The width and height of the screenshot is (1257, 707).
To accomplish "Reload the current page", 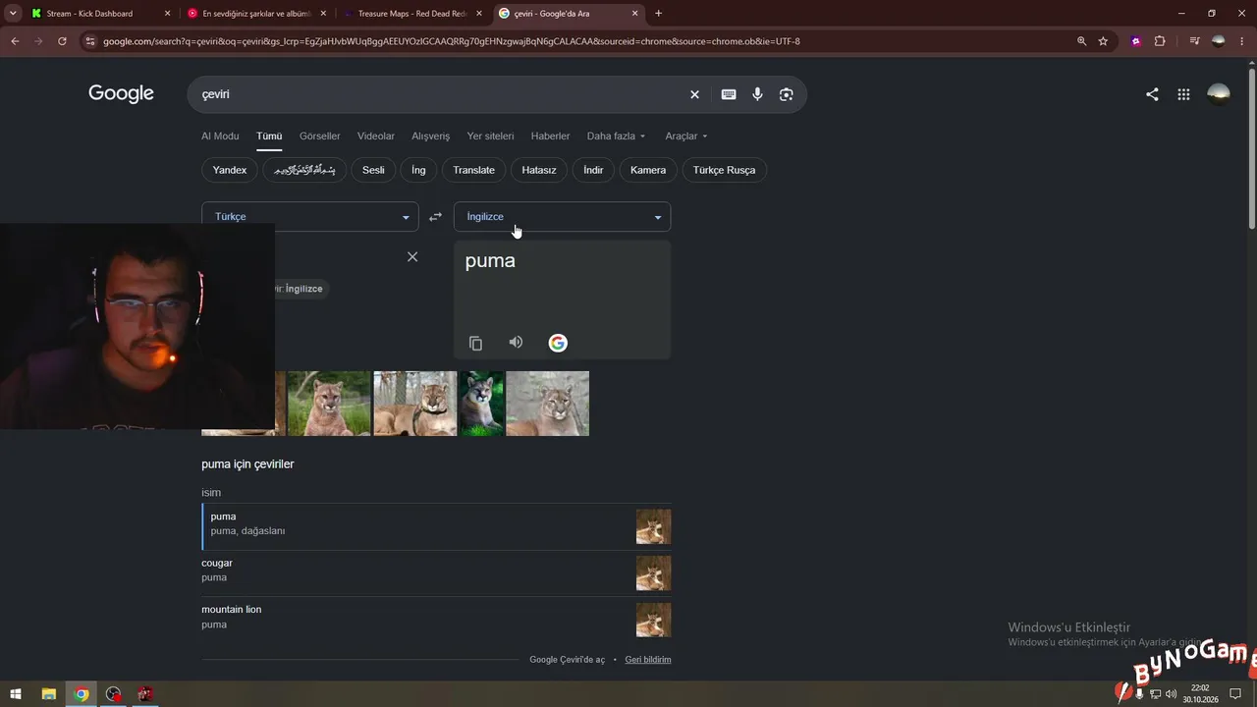I will point(62,41).
